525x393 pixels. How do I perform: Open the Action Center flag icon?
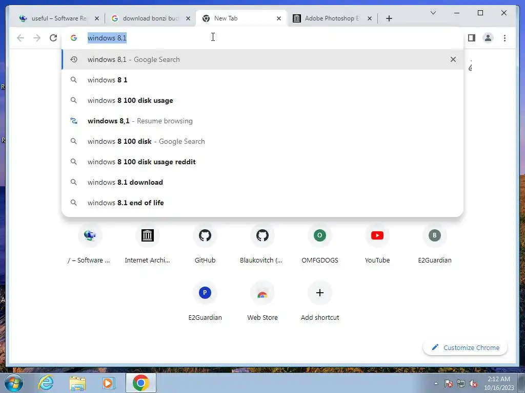click(x=449, y=383)
